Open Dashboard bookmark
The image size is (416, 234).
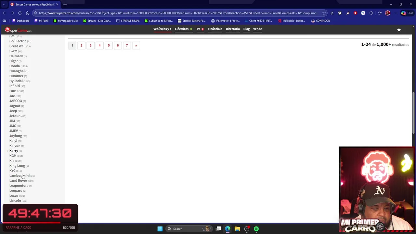pos(21,21)
